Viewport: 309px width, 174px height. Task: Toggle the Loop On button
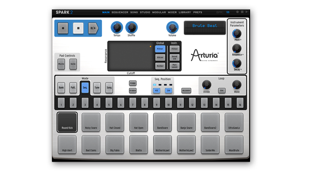click(x=222, y=91)
